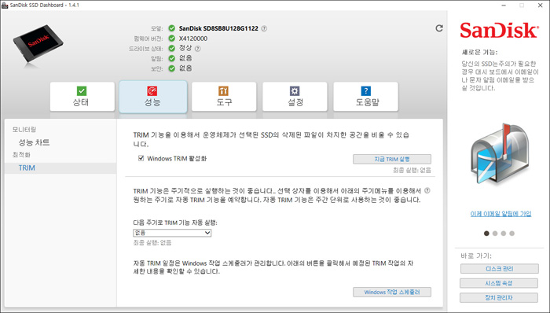Screen dimensions: 550x313
Task: Open the 상태 tab
Action: [82, 97]
